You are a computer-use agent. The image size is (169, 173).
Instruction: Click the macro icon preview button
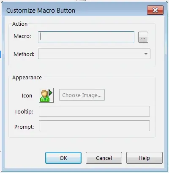46,95
